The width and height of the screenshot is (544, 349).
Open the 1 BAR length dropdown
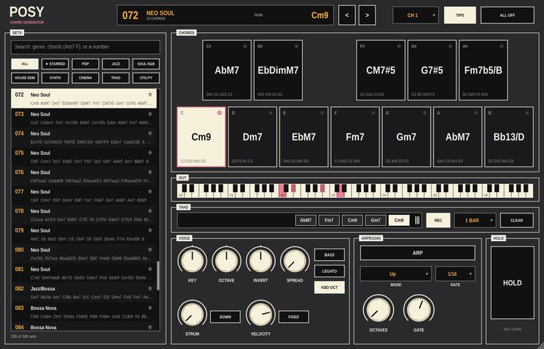click(475, 221)
